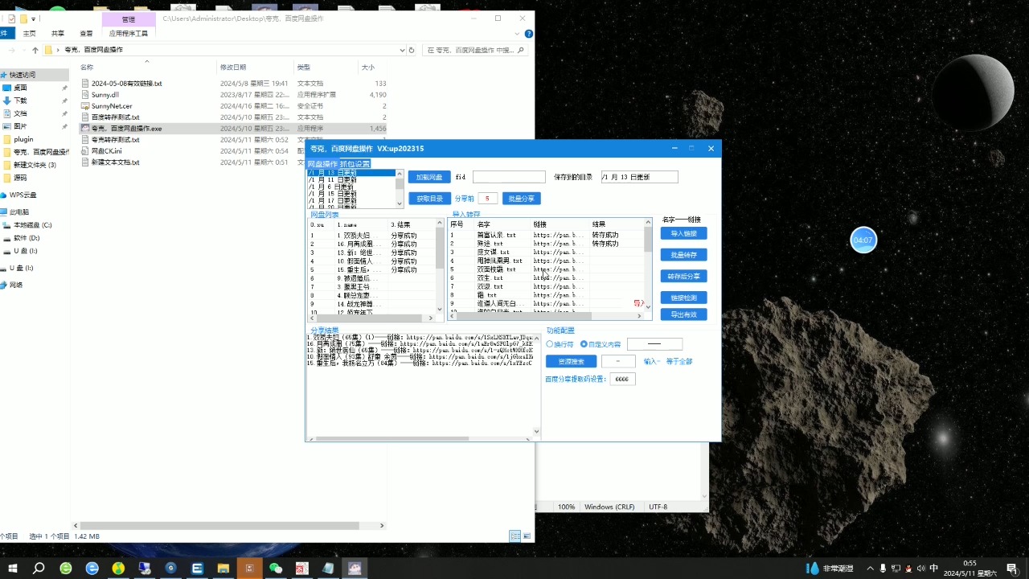Select 导入转存 row '双生.txt'

(546, 278)
